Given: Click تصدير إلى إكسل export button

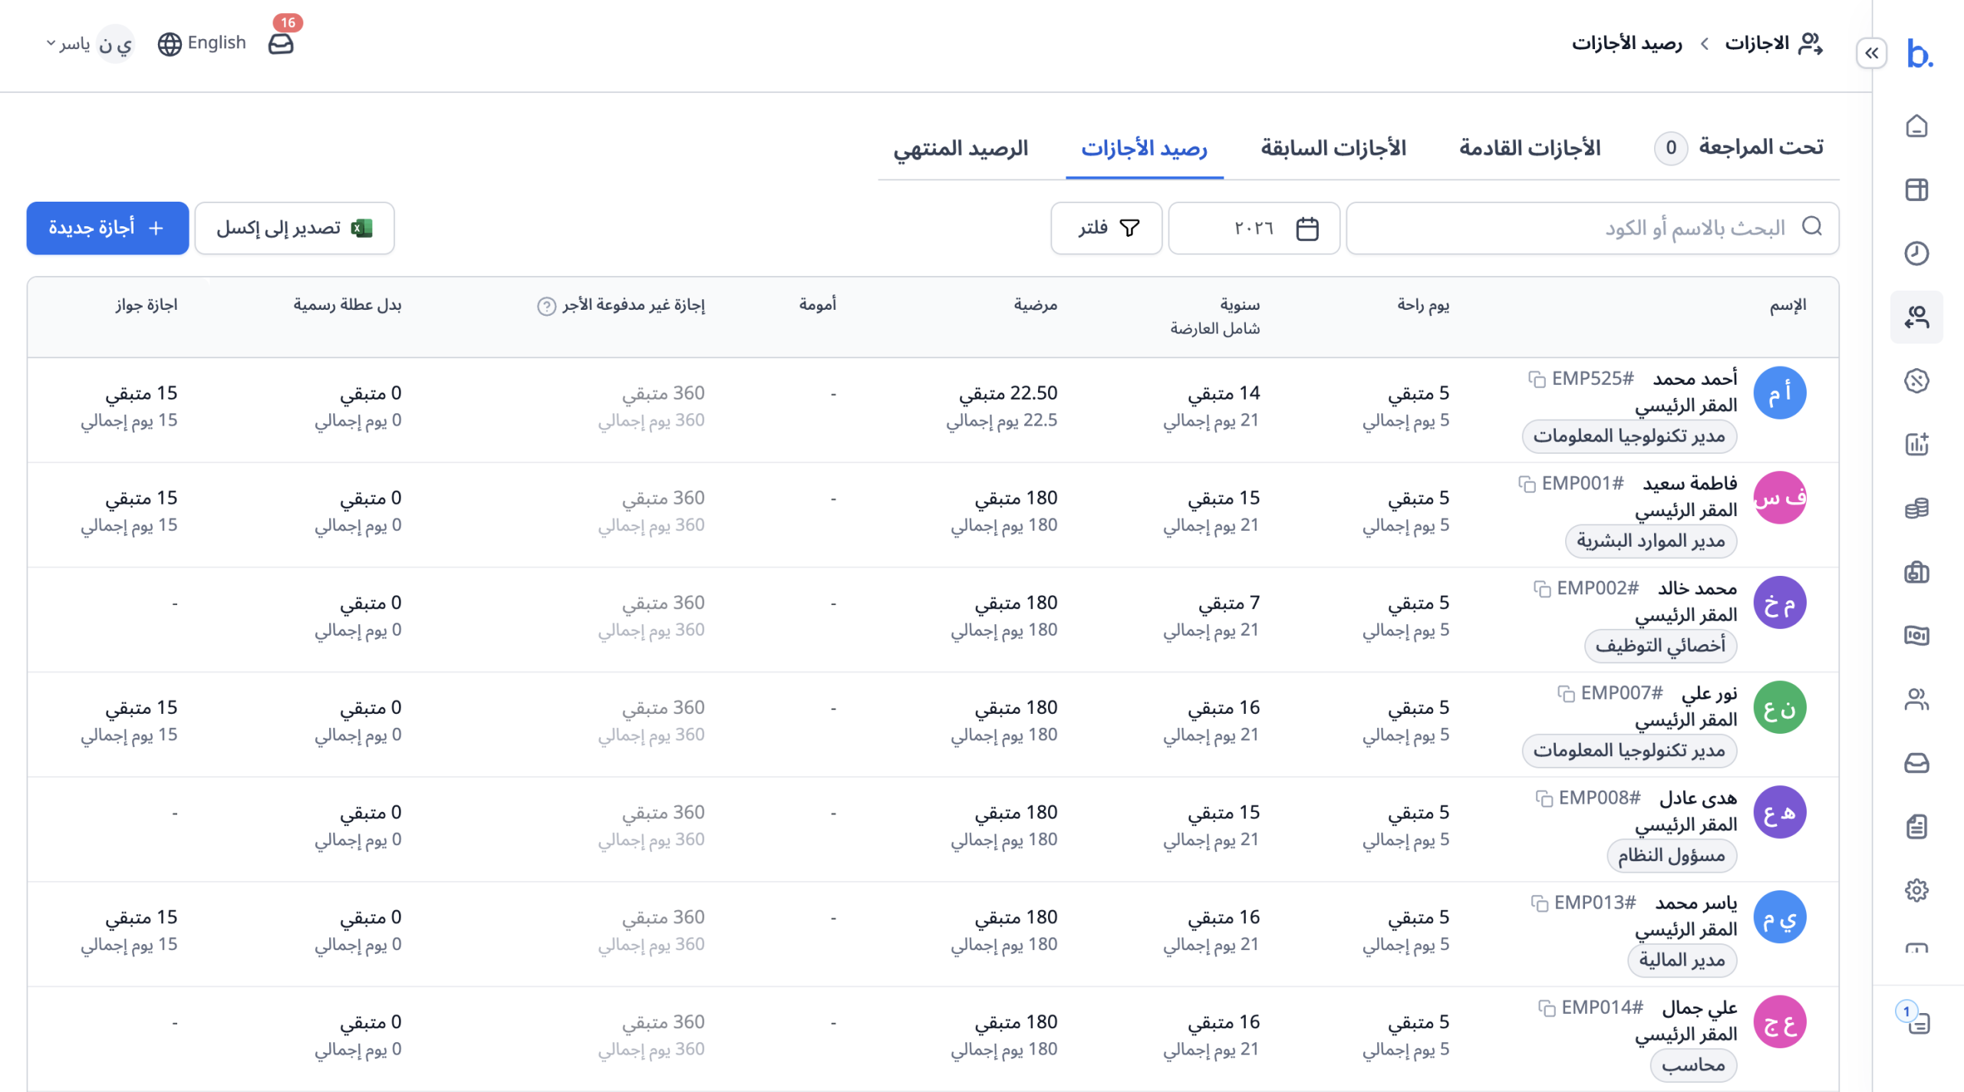Looking at the screenshot, I should [295, 228].
